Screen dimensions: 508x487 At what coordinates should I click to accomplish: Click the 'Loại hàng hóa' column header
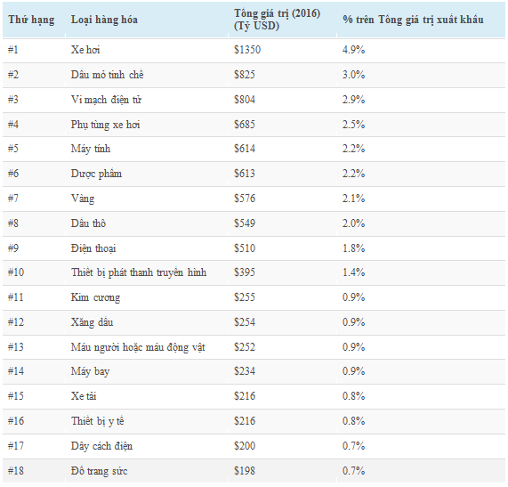(104, 20)
